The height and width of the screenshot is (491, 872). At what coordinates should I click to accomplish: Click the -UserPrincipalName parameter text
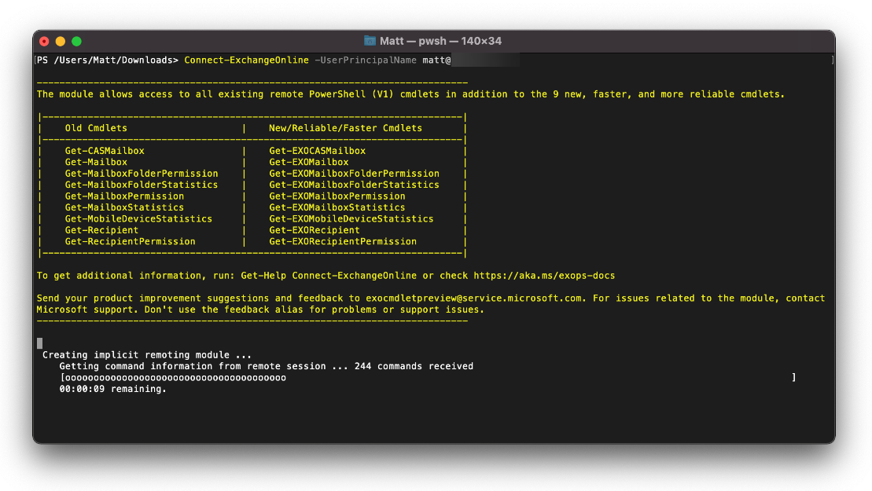pos(366,60)
